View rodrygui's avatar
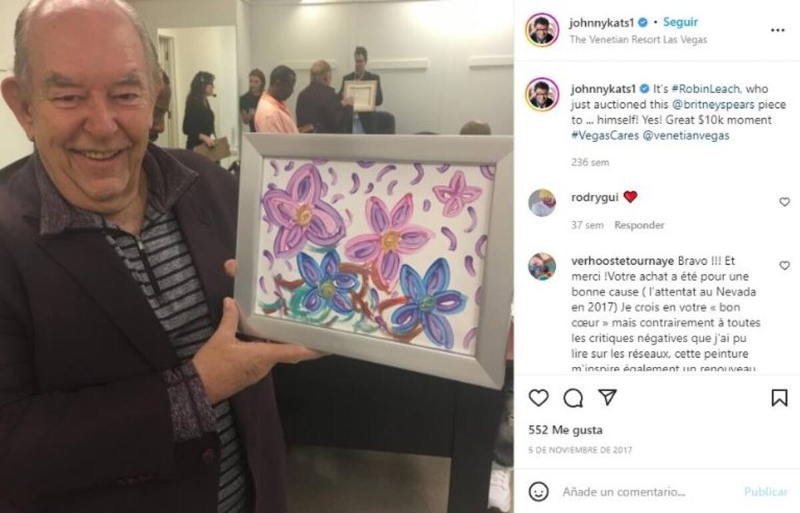The height and width of the screenshot is (513, 800). coord(542,203)
